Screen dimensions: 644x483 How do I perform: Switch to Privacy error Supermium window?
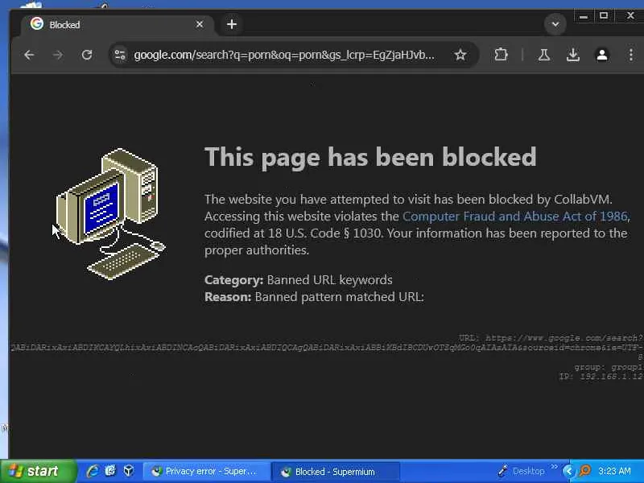pos(206,472)
